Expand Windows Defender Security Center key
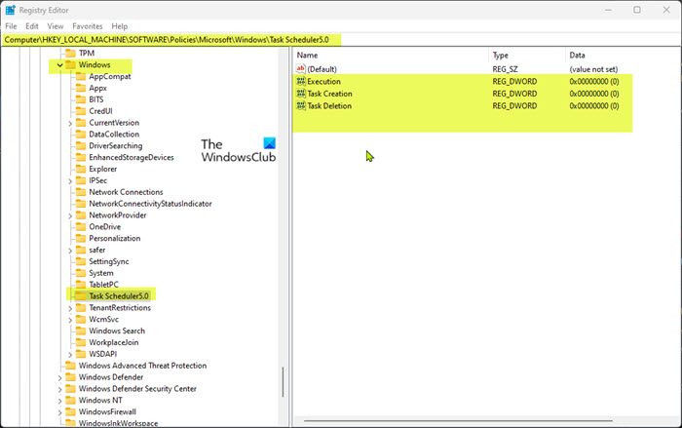This screenshot has height=428, width=682. pos(59,389)
